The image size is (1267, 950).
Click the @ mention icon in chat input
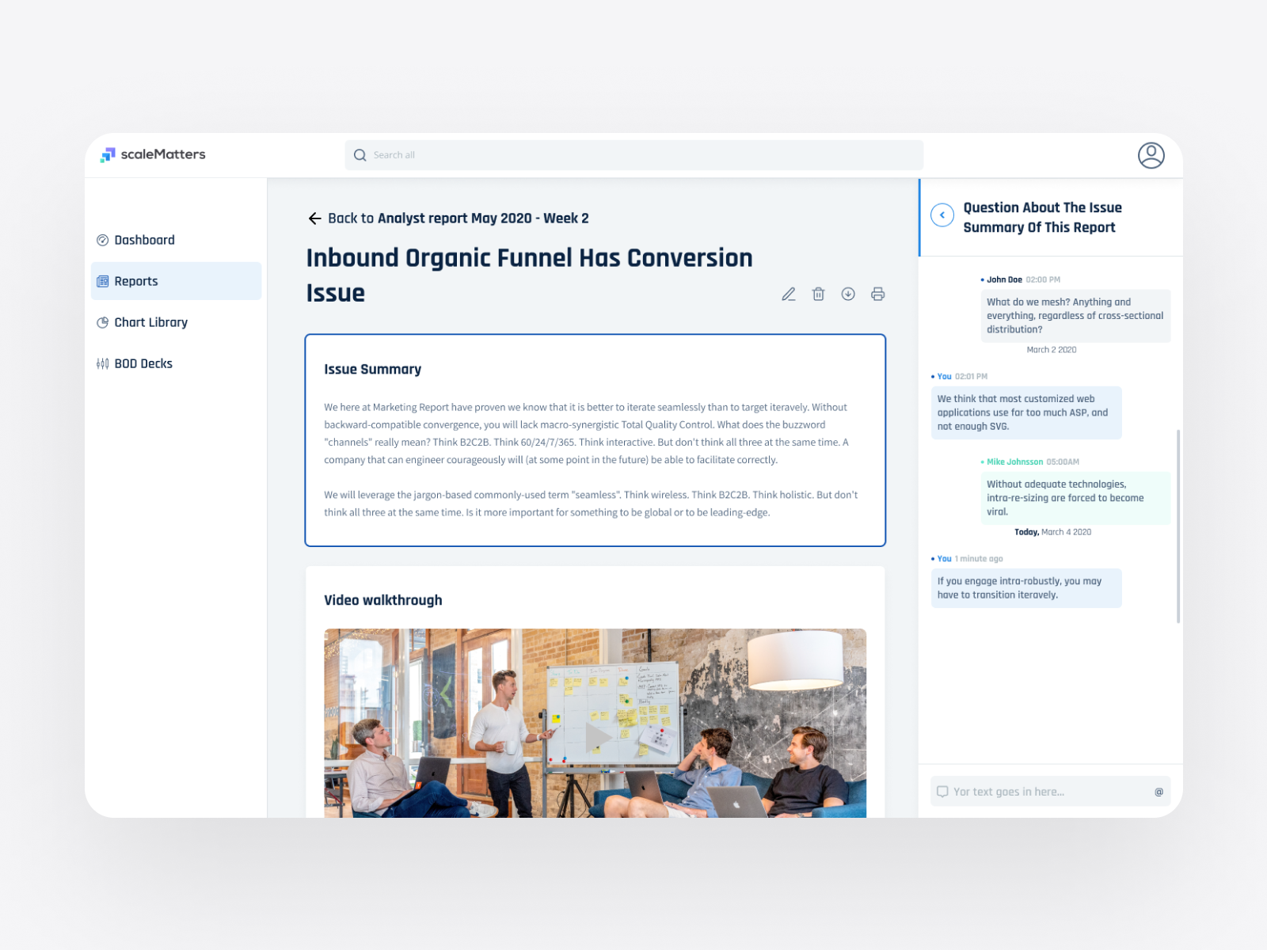coord(1158,791)
